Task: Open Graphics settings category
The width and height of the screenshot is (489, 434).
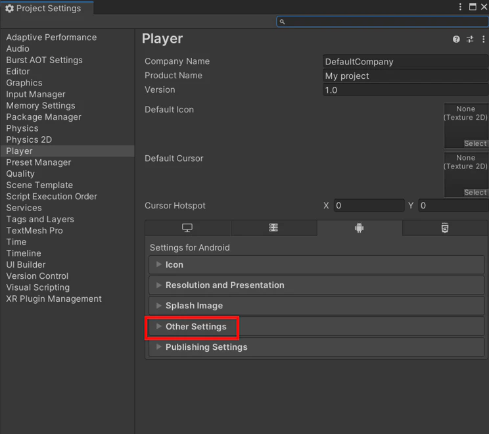Action: click(x=24, y=83)
